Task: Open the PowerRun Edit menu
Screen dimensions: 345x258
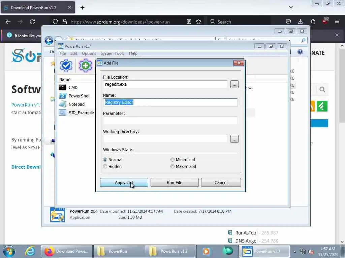Action: 74,53
